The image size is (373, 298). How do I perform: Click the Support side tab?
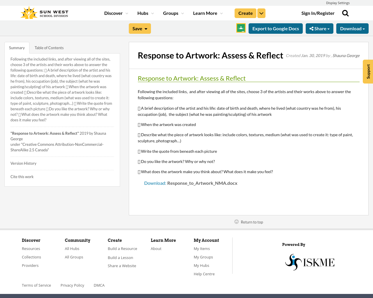pos(368,71)
